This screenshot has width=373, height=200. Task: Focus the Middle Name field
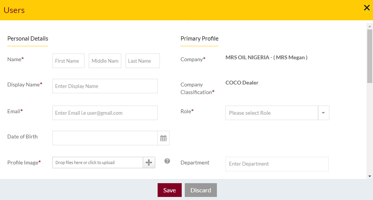point(105,61)
